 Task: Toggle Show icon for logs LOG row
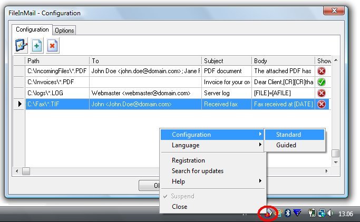point(322,93)
